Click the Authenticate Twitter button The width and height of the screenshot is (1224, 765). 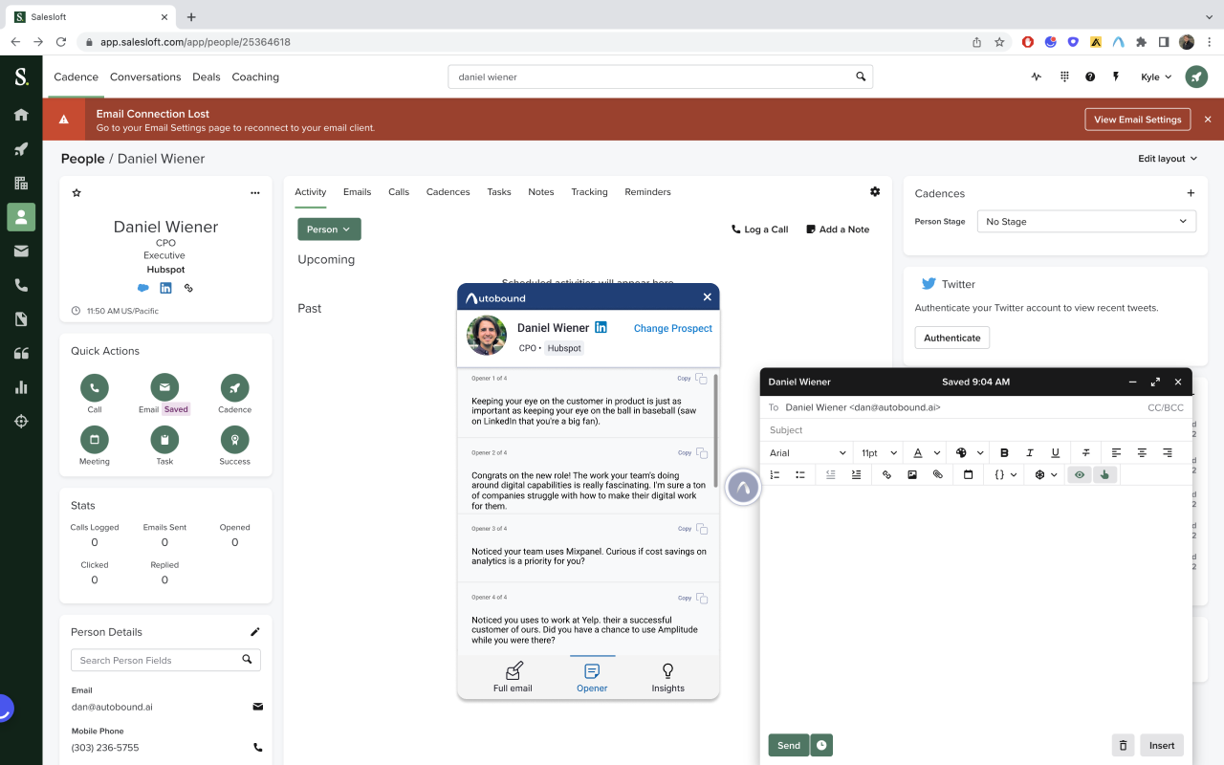[952, 338]
